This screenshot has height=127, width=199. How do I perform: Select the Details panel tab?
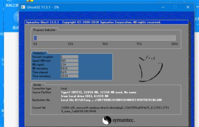pyautogui.click(x=37, y=85)
